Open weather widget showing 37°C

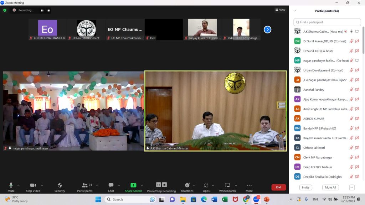[x=16, y=199]
